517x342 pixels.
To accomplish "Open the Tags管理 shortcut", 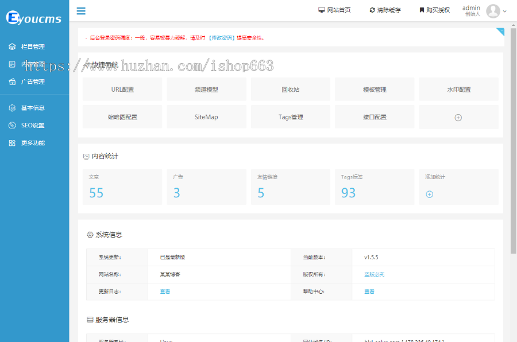I will (291, 116).
